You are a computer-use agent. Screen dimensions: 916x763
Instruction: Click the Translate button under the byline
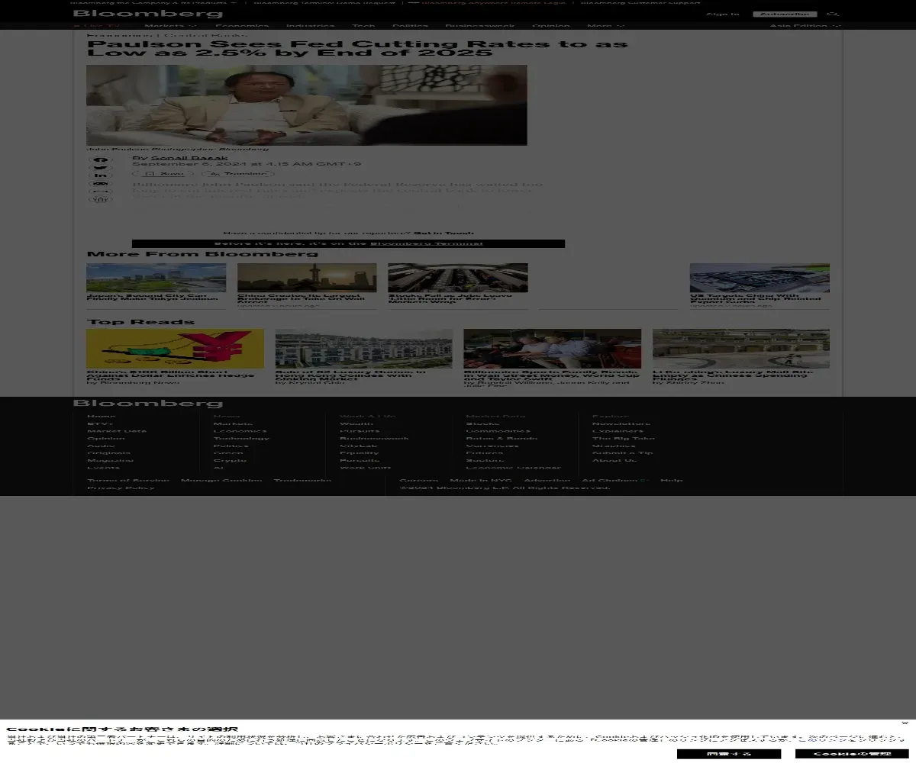(x=238, y=174)
